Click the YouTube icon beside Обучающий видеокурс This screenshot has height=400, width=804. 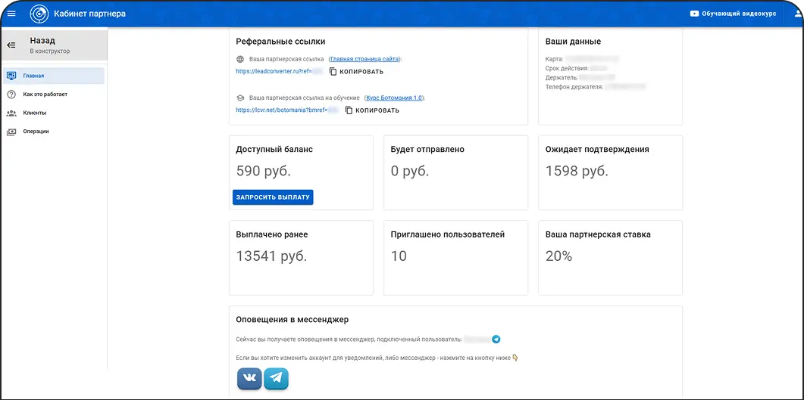pyautogui.click(x=695, y=14)
